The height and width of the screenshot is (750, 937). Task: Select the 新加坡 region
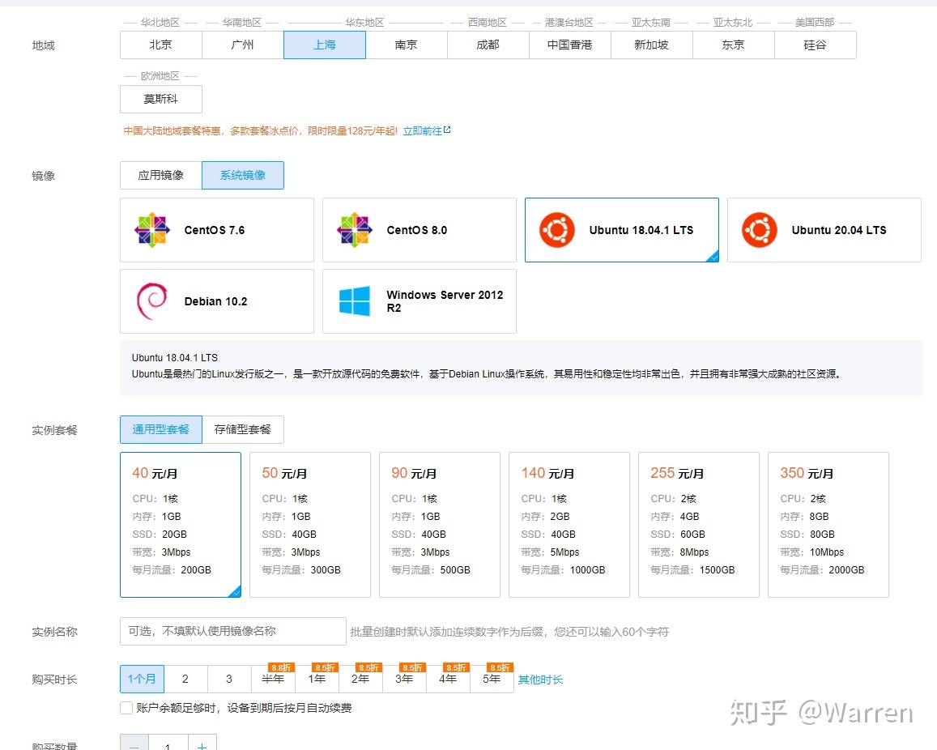click(x=652, y=45)
